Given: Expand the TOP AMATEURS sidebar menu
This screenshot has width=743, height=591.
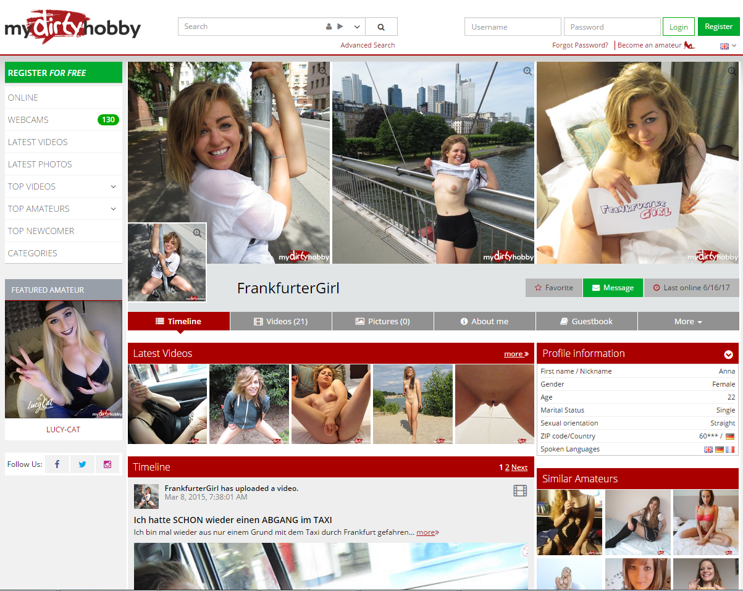Looking at the screenshot, I should [113, 209].
